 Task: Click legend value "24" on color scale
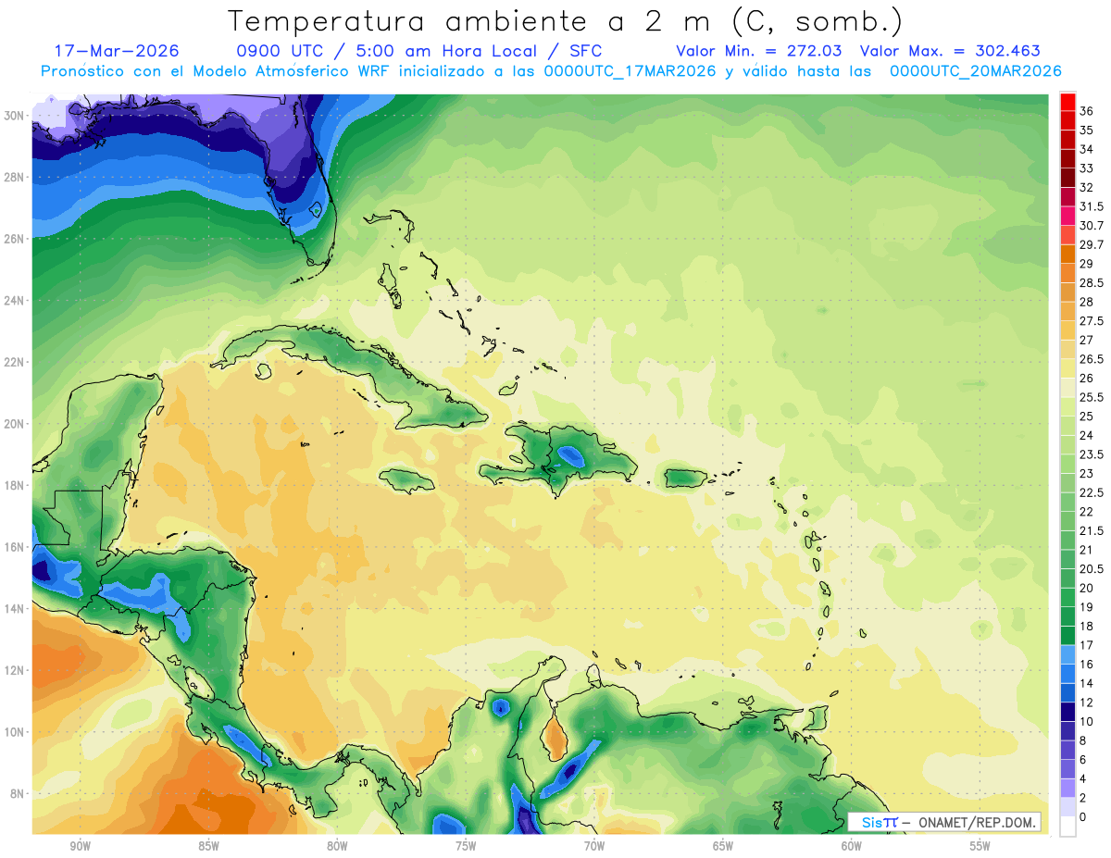[1087, 436]
